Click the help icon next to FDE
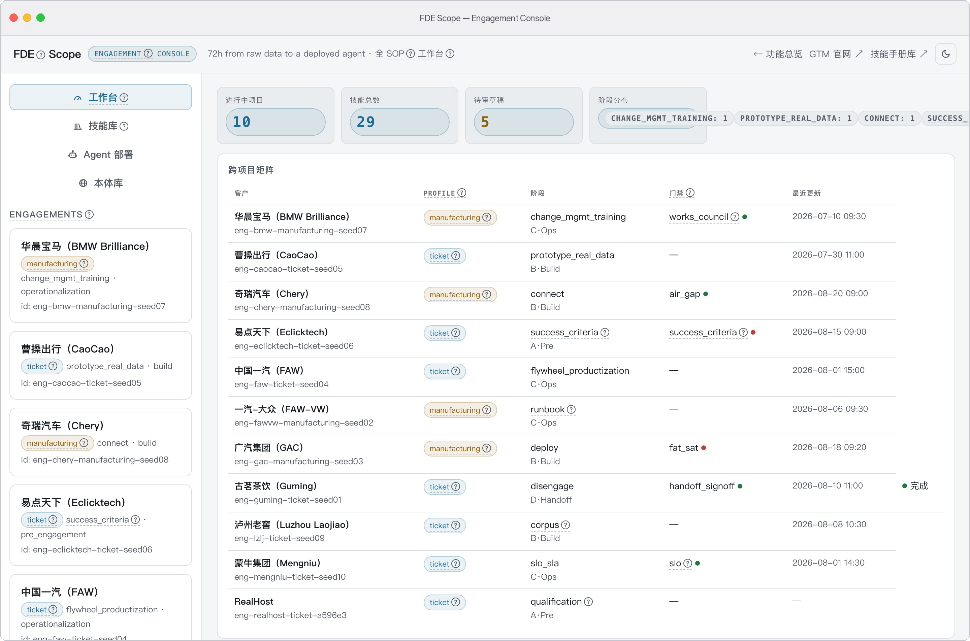 40,55
